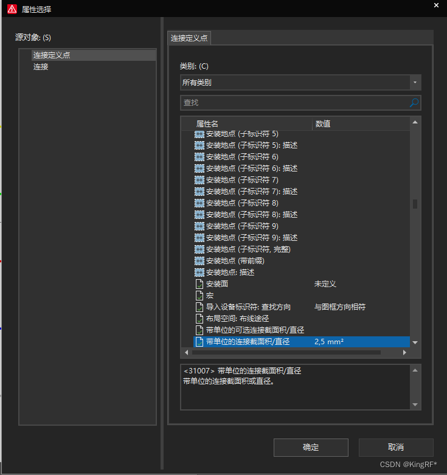Select 连接定义点 in source object tree
The width and height of the screenshot is (447, 475).
coord(94,55)
